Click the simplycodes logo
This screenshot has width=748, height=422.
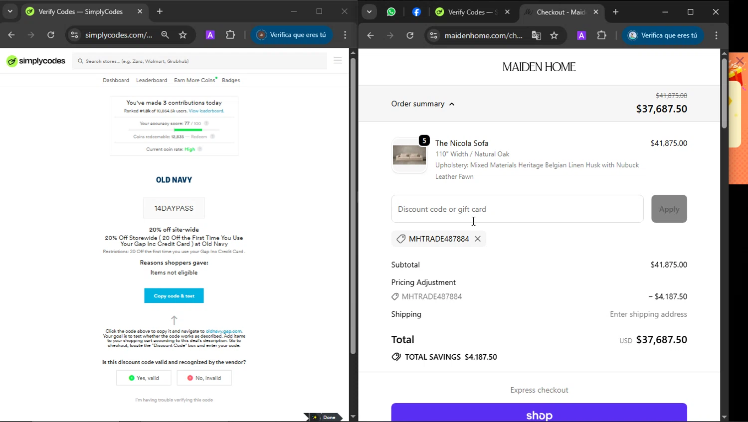pos(36,61)
